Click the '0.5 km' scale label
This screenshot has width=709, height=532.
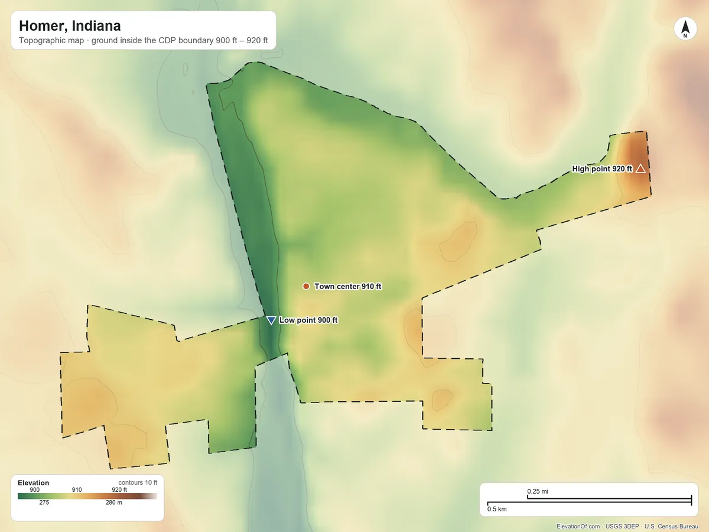point(497,509)
